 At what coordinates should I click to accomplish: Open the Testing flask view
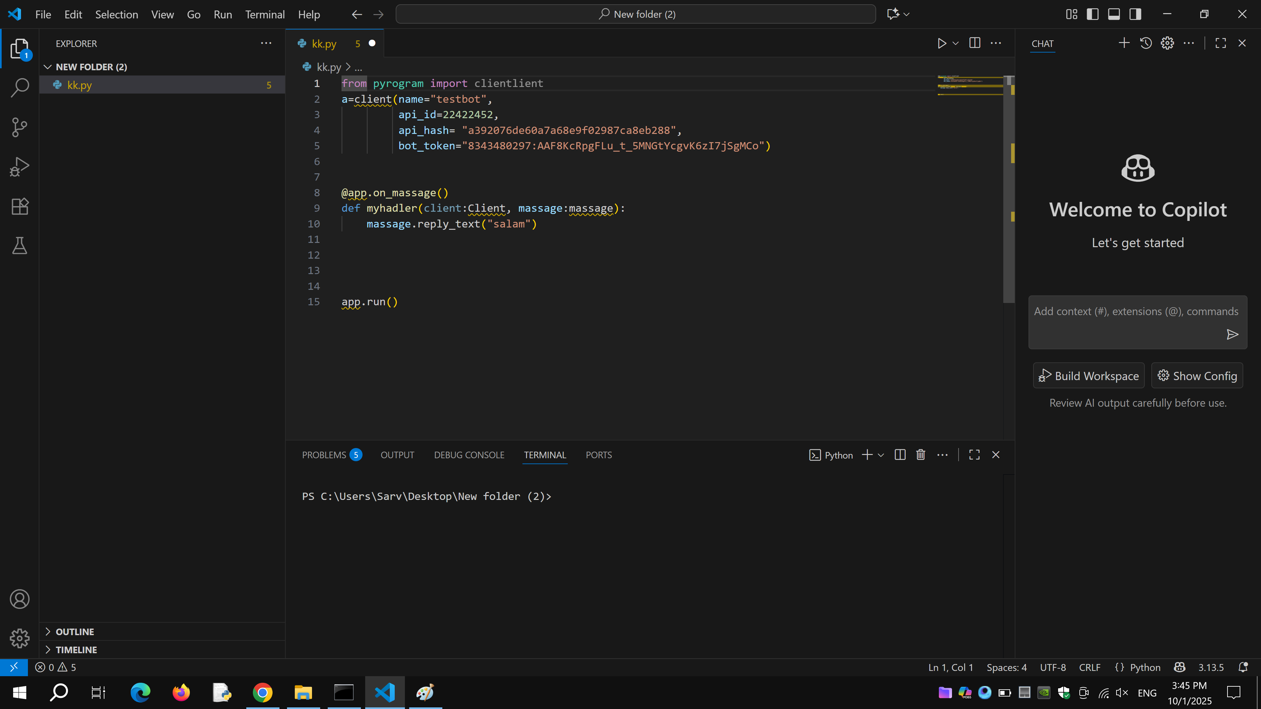(20, 246)
